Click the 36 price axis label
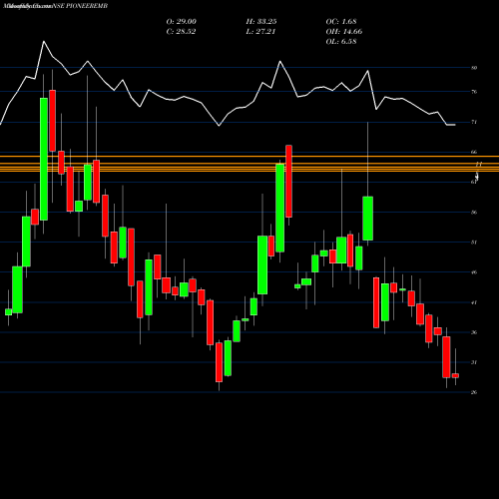 (x=474, y=332)
